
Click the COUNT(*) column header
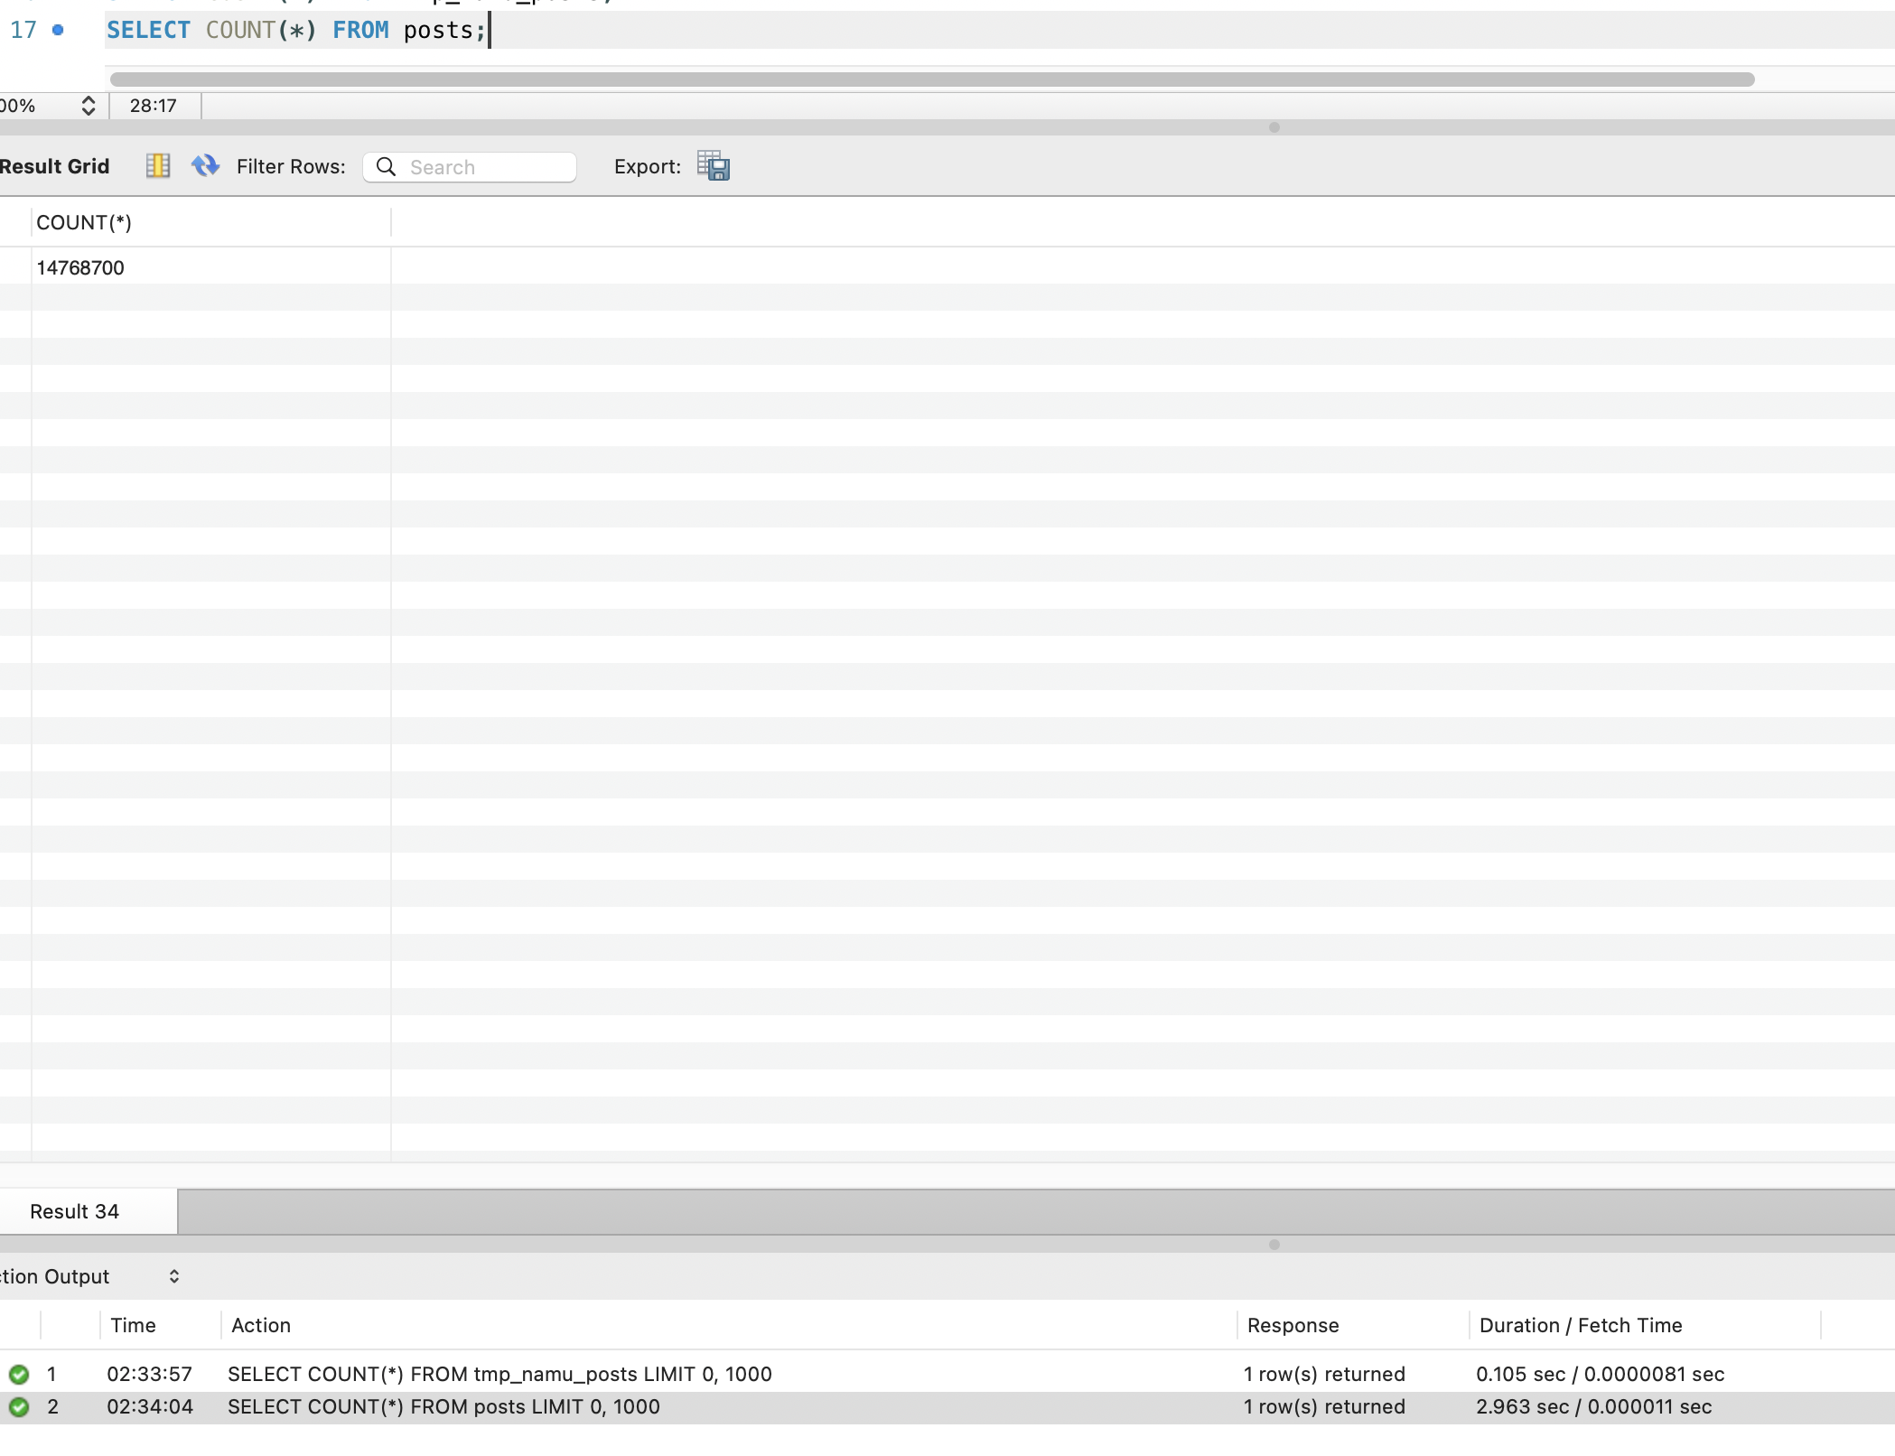click(84, 223)
